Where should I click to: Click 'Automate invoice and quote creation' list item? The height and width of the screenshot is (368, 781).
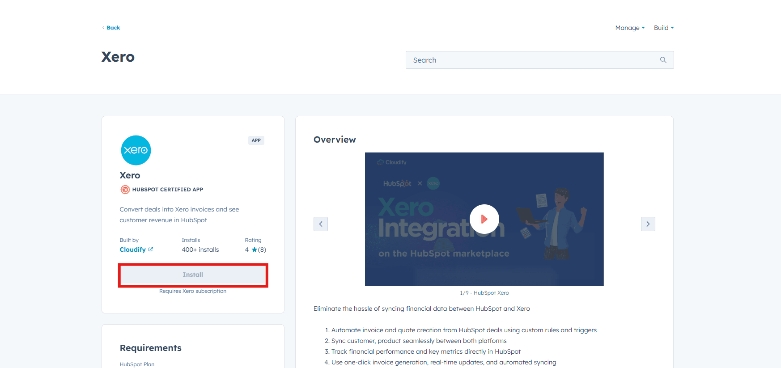point(464,330)
